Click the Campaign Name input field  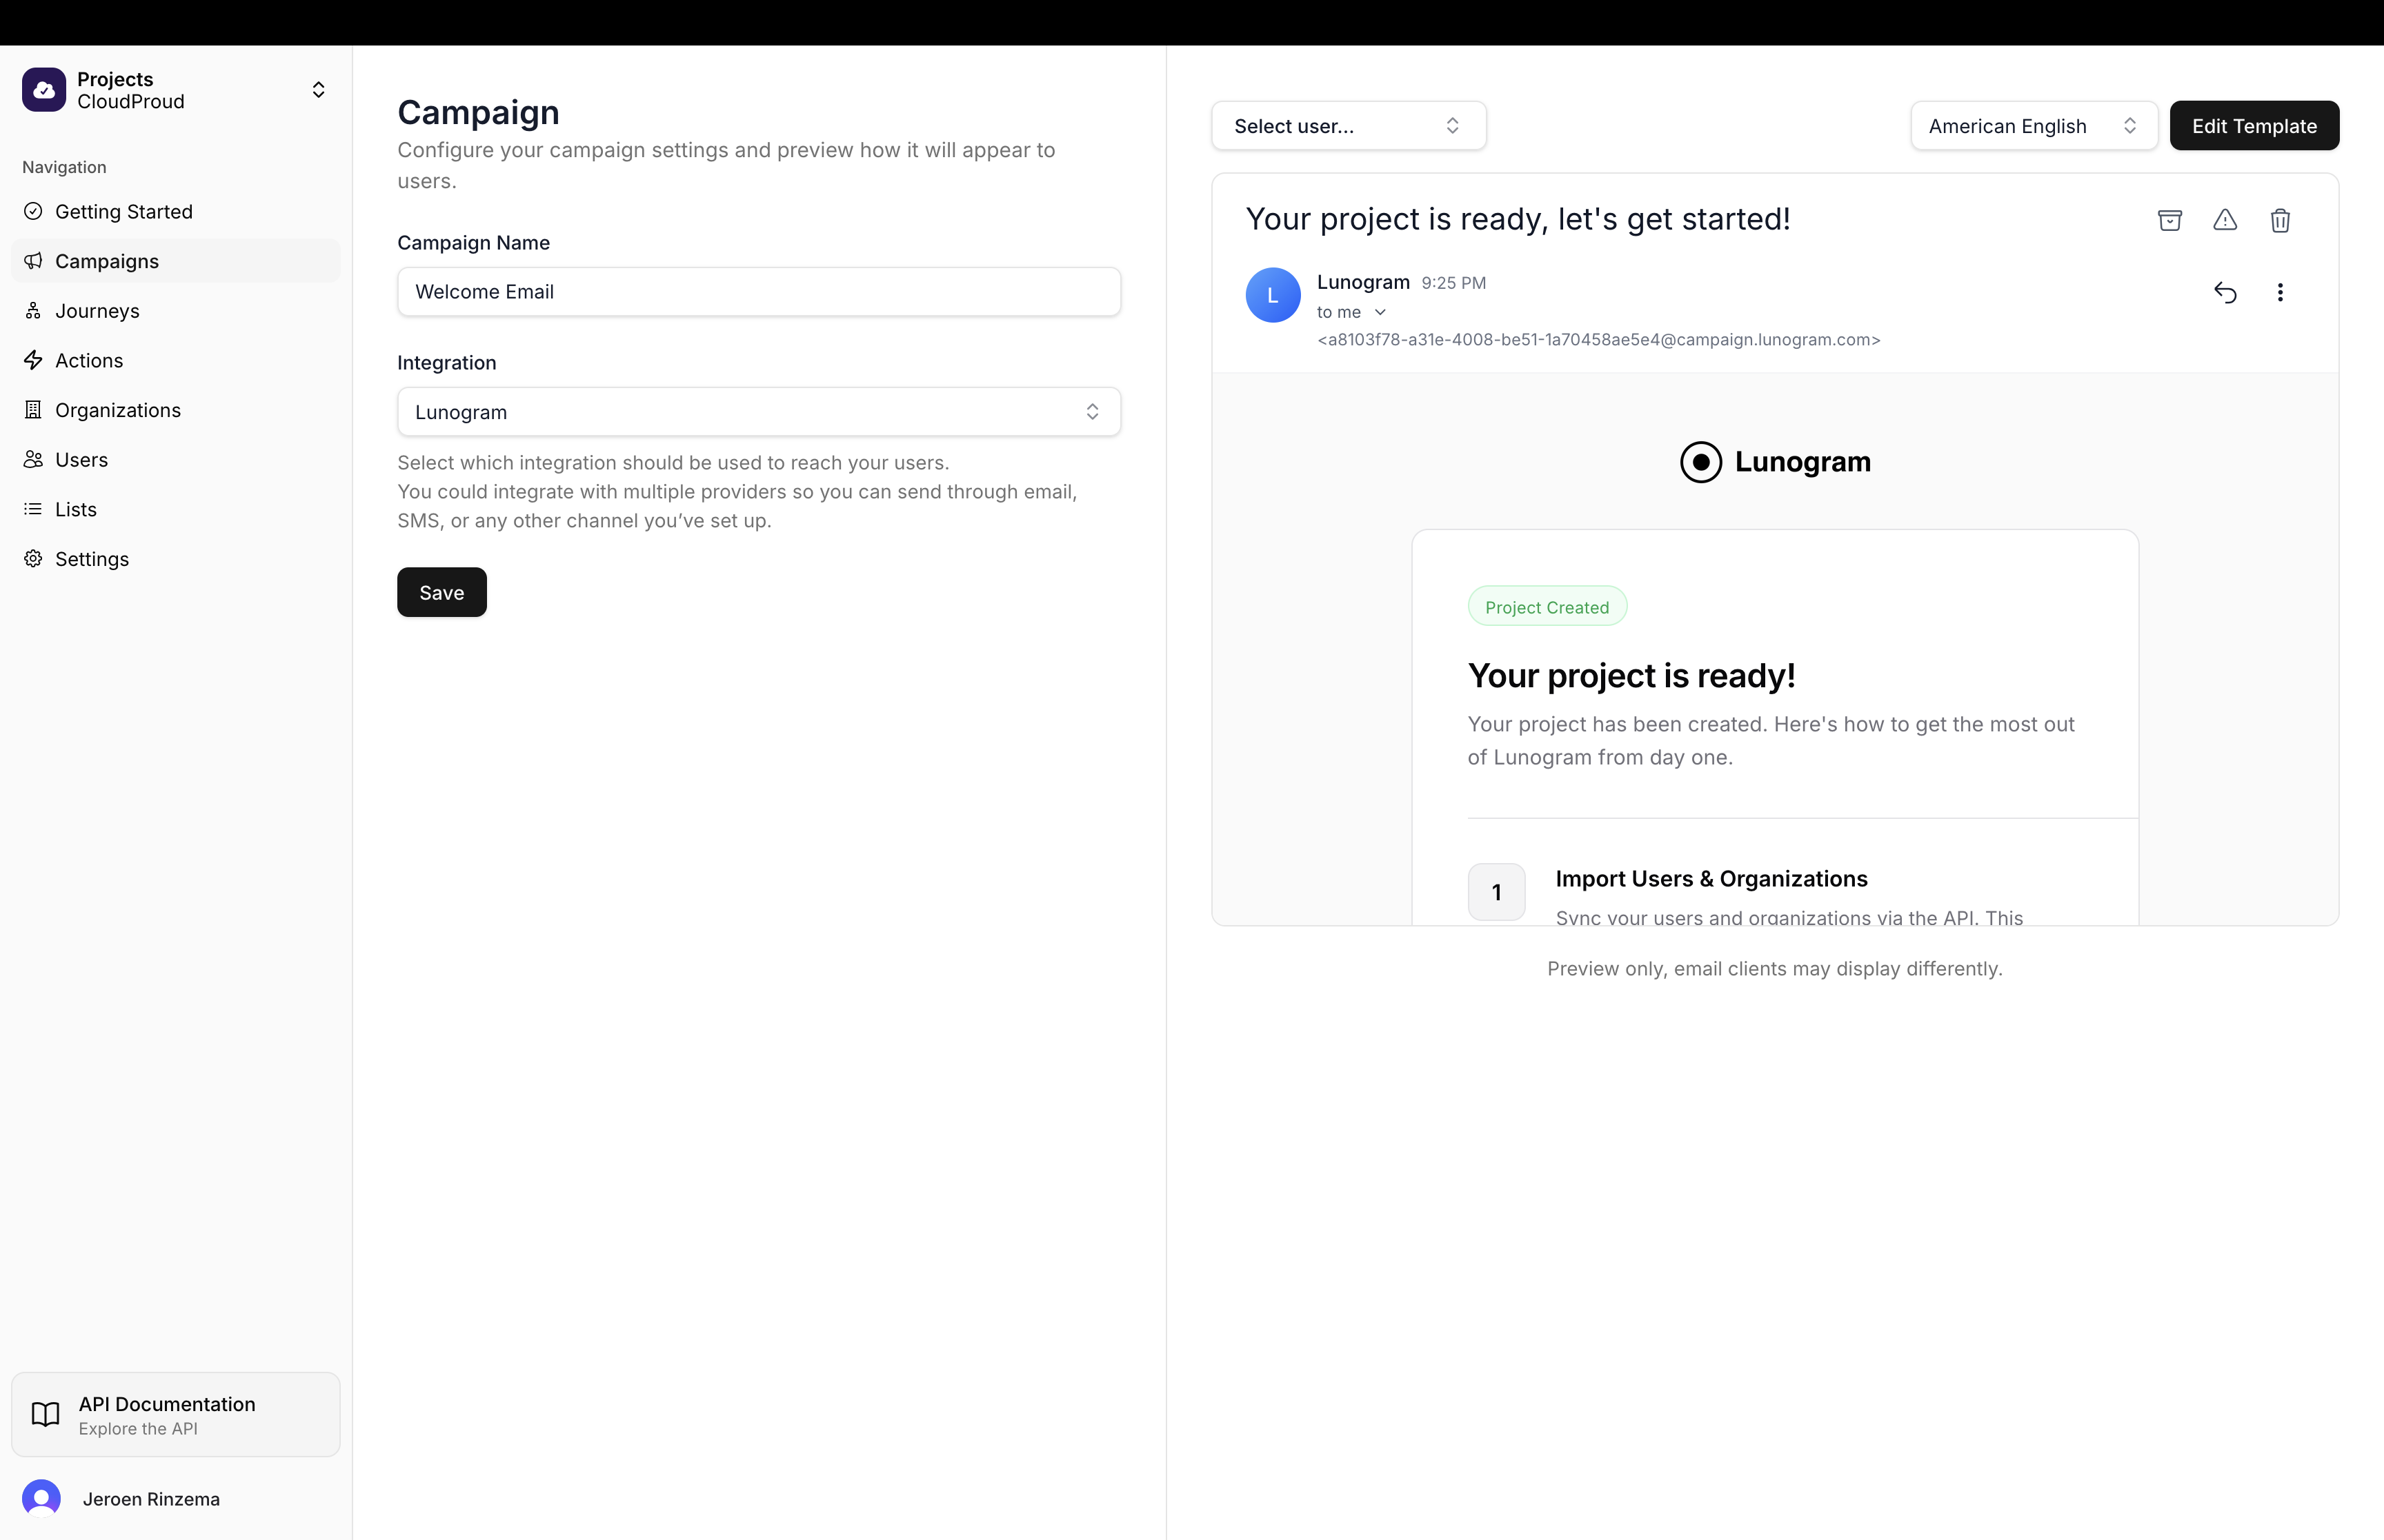(x=758, y=292)
